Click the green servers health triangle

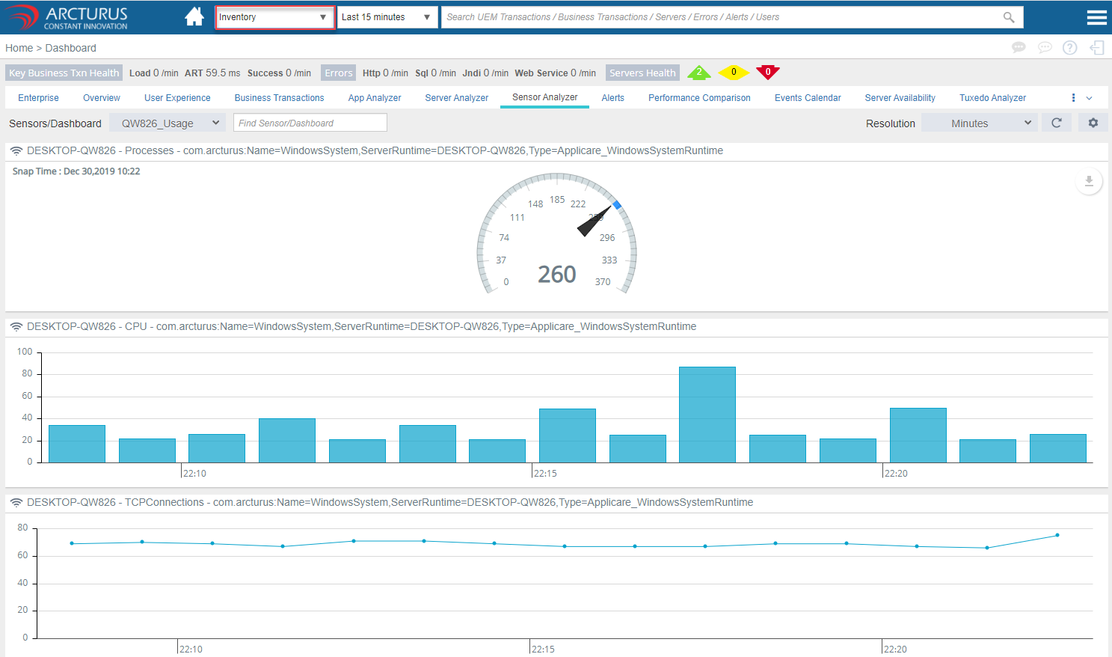(699, 73)
